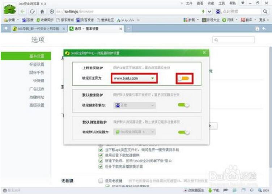Go back with the Back arrow button
Image resolution: width=272 pixels, height=195 pixels.
22,12
